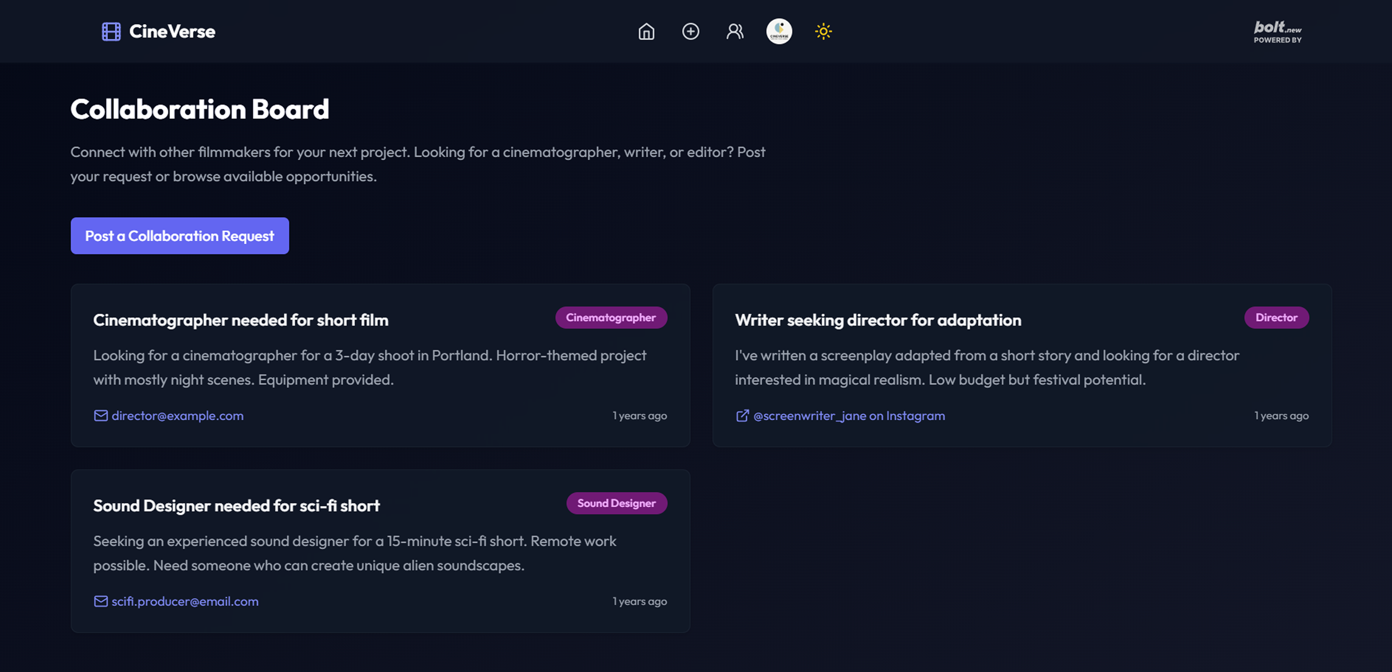Select Sound Designer needed for sci-fi short
Viewport: 1392px width, 672px height.
pyautogui.click(x=236, y=506)
